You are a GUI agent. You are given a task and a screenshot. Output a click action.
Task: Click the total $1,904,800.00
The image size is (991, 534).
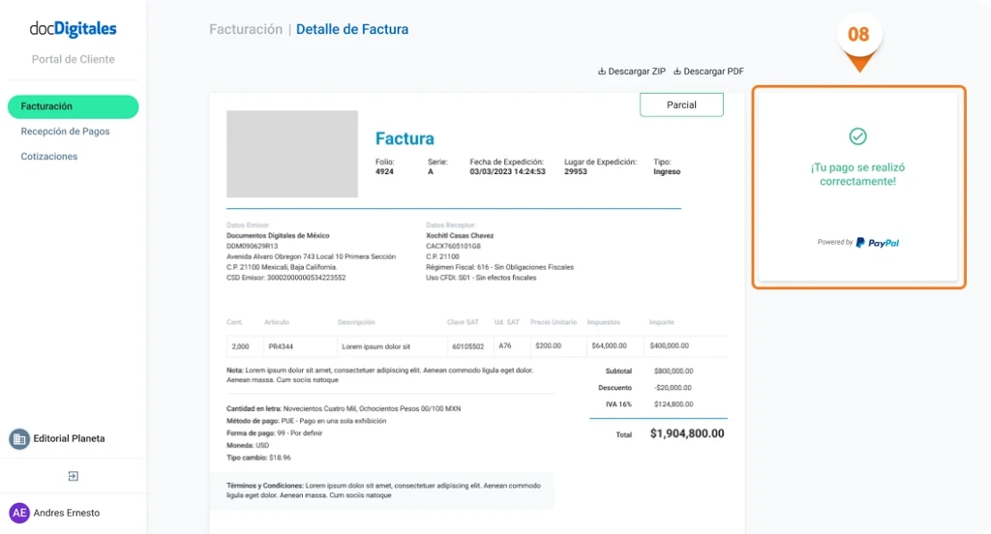[x=687, y=433]
